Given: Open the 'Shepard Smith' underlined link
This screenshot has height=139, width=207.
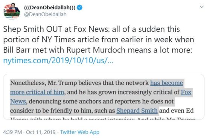Looking at the screenshot, I should pyautogui.click(x=137, y=111).
